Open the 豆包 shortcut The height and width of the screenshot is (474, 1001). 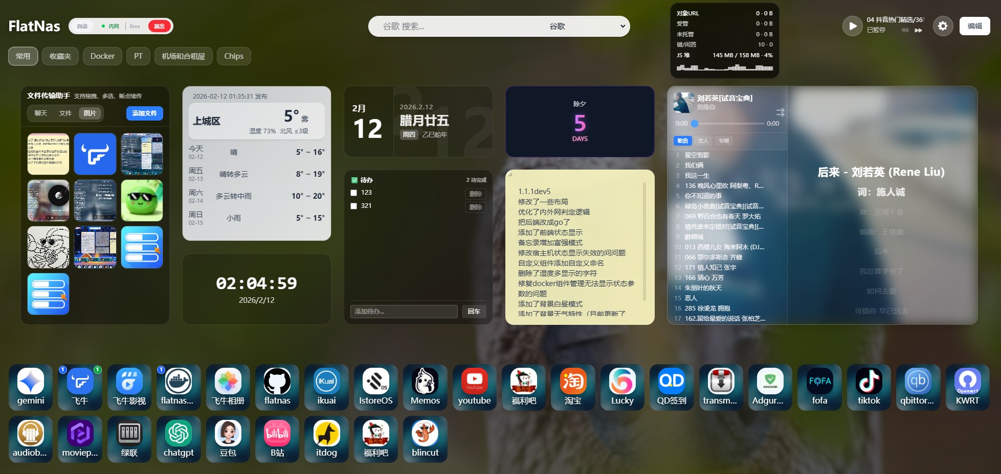tap(228, 439)
